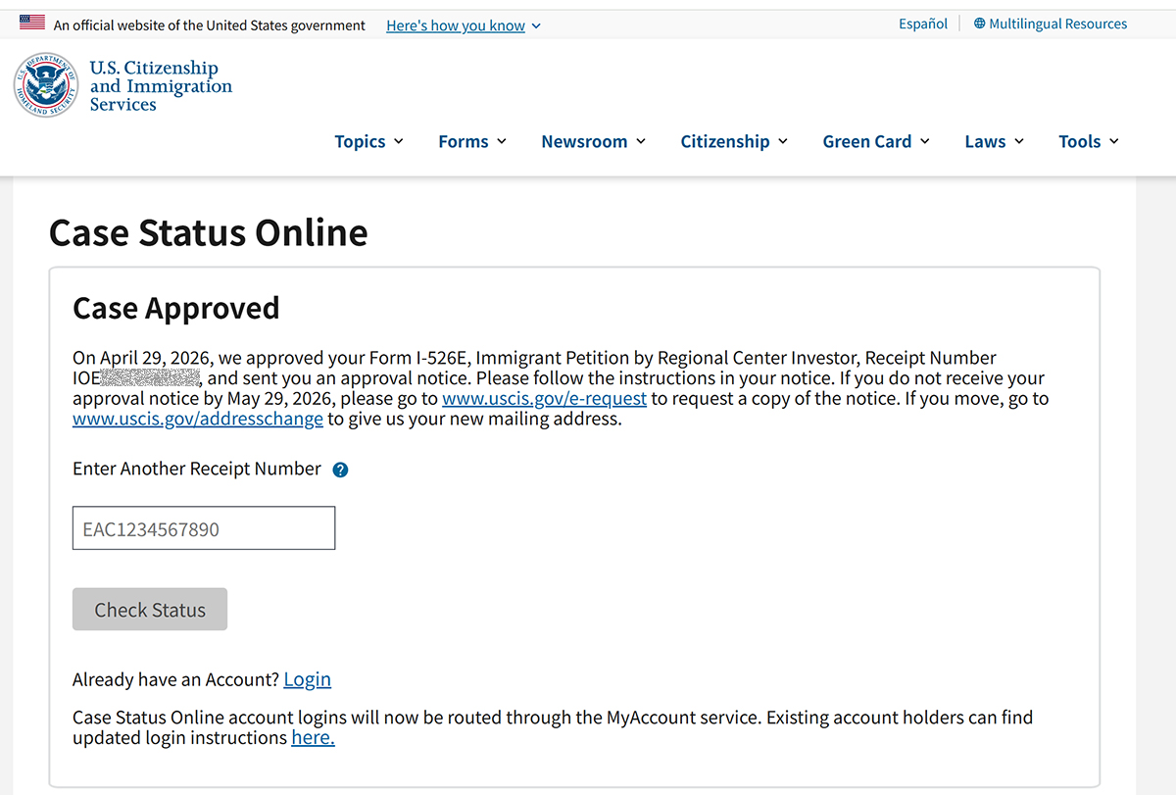Click the receipt number input field
Image resolution: width=1176 pixels, height=795 pixels.
click(x=204, y=528)
